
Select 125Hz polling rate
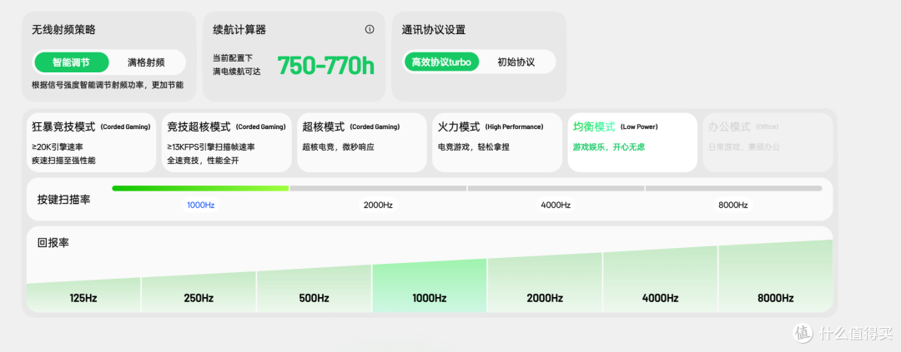click(x=84, y=297)
